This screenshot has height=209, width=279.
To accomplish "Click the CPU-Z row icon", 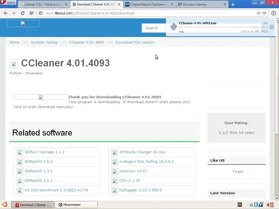I will (115, 181).
